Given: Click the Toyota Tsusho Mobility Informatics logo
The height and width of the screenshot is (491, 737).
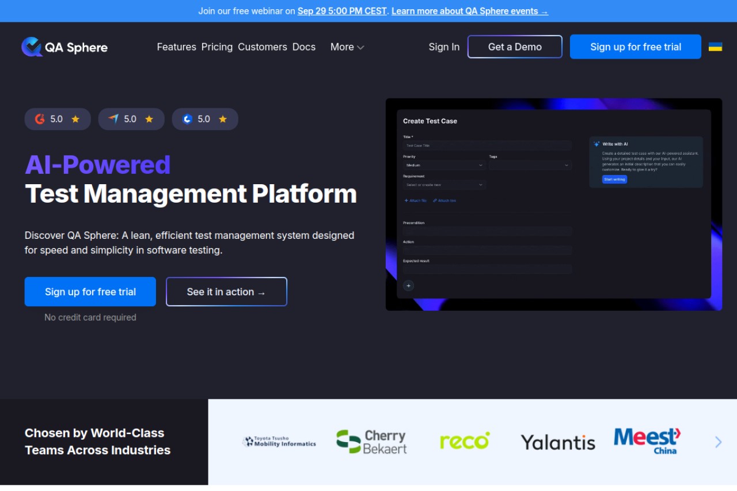Looking at the screenshot, I should pyautogui.click(x=279, y=441).
